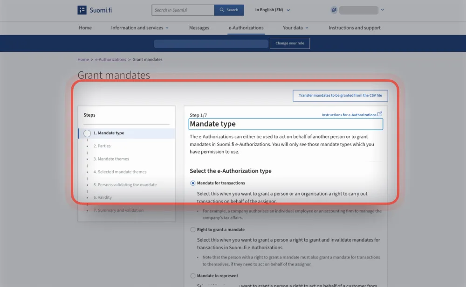This screenshot has height=287, width=466.
Task: Select step 5. Persons validating the mandate
Action: [125, 185]
